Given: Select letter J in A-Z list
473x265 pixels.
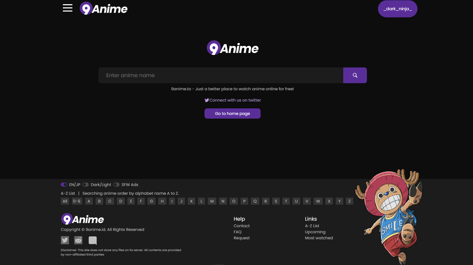Looking at the screenshot, I should click(x=181, y=201).
